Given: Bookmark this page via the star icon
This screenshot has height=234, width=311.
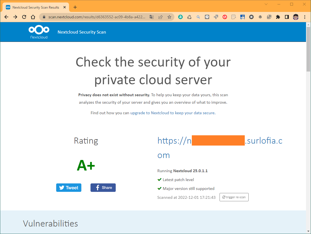Looking at the screenshot, I should point(169,17).
